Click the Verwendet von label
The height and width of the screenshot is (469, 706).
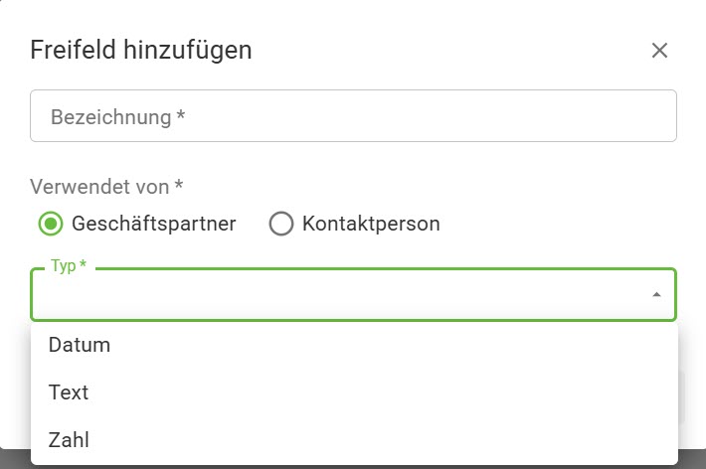107,186
